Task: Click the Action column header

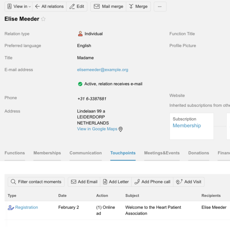Action: tap(102, 195)
